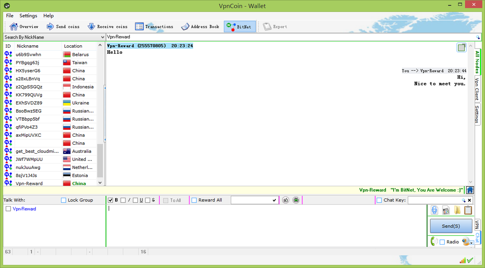Click the clipboard icon above Send
The width and height of the screenshot is (485, 268).
point(468,210)
